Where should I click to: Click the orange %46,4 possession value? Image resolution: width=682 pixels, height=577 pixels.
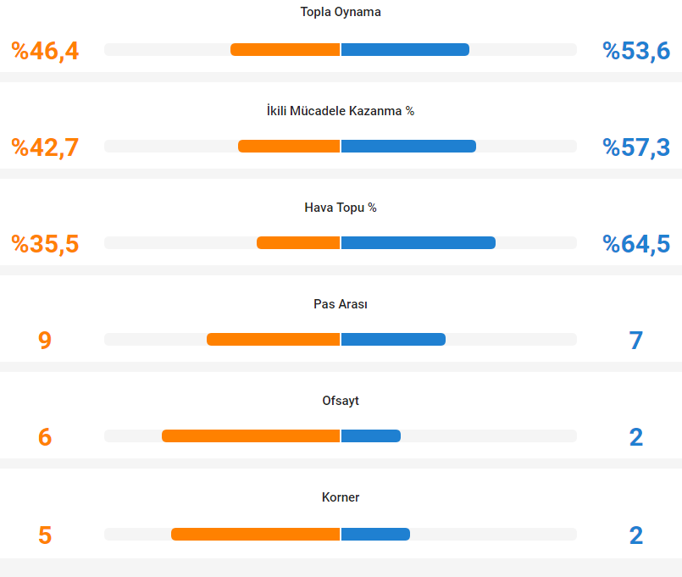[x=45, y=51]
